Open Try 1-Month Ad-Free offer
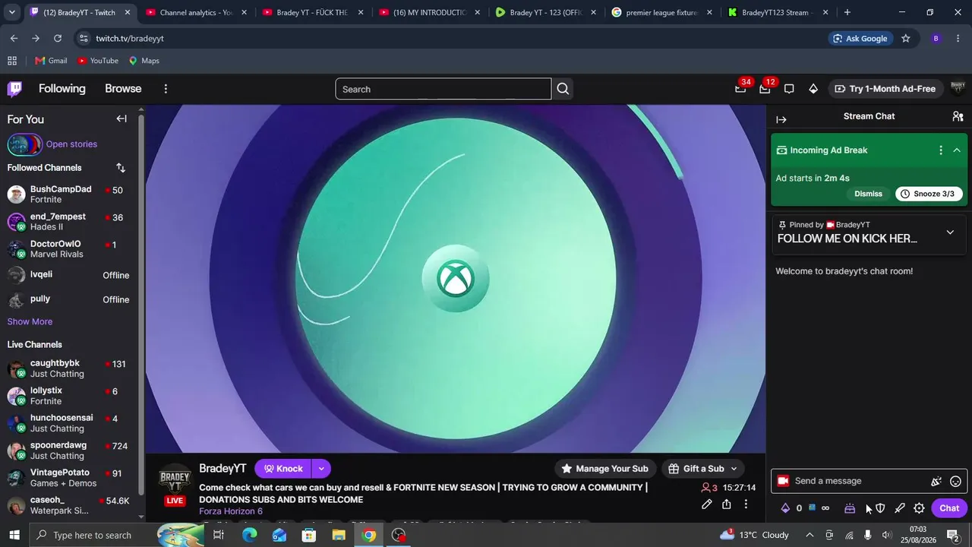This screenshot has height=547, width=972. coord(885,89)
